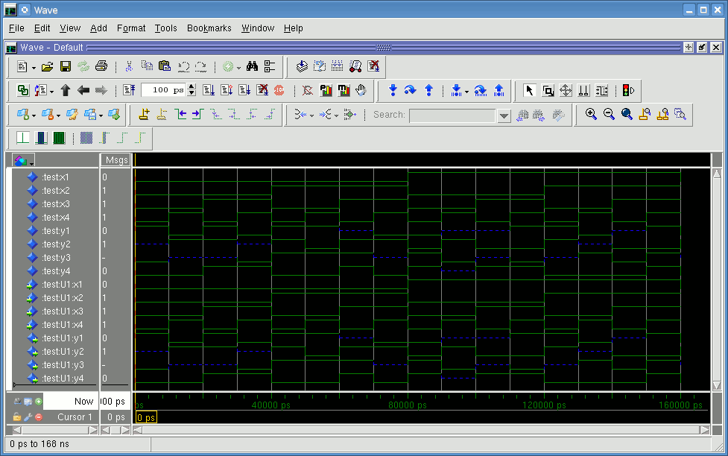Image resolution: width=728 pixels, height=456 pixels.
Task: Click the red remove cursor icon
Action: (39, 417)
